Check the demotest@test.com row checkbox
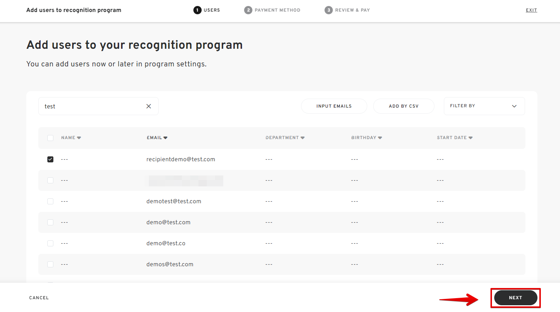The width and height of the screenshot is (560, 312). (x=50, y=201)
